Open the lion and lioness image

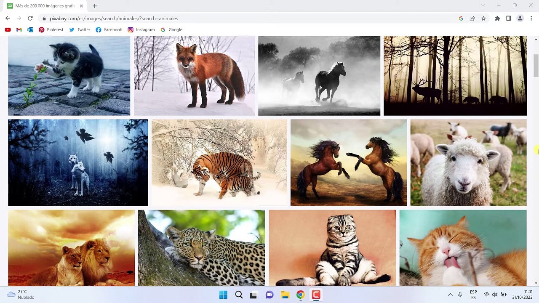click(71, 248)
